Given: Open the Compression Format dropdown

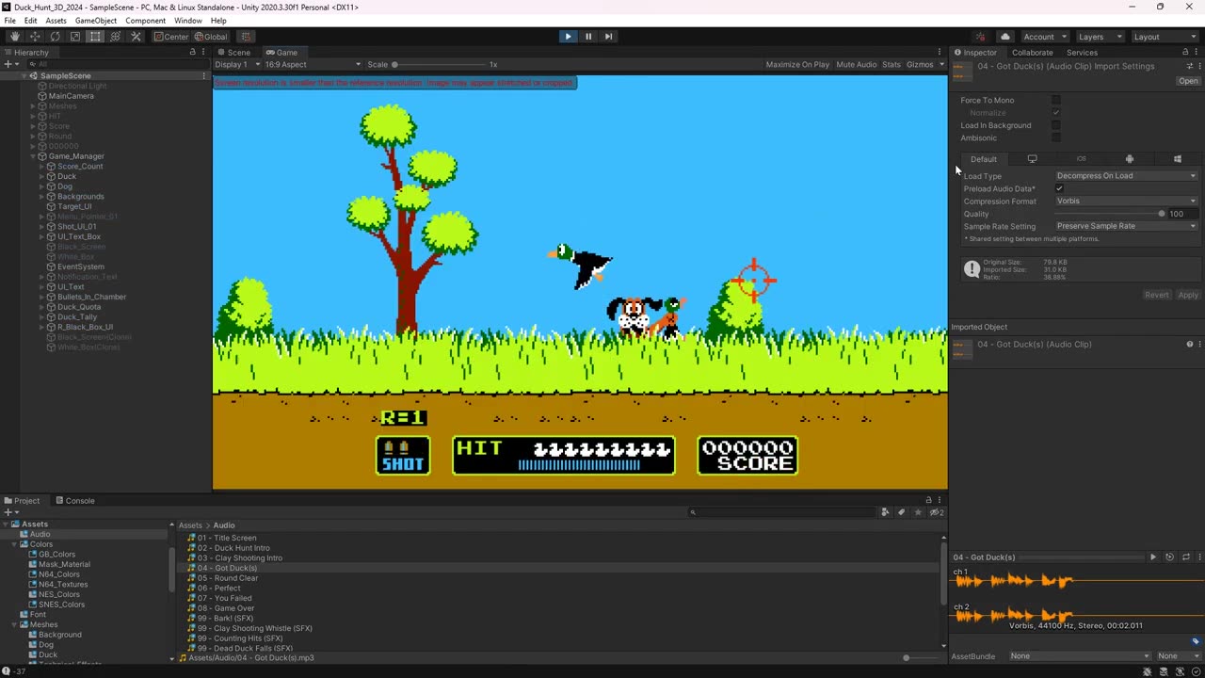Looking at the screenshot, I should point(1127,201).
